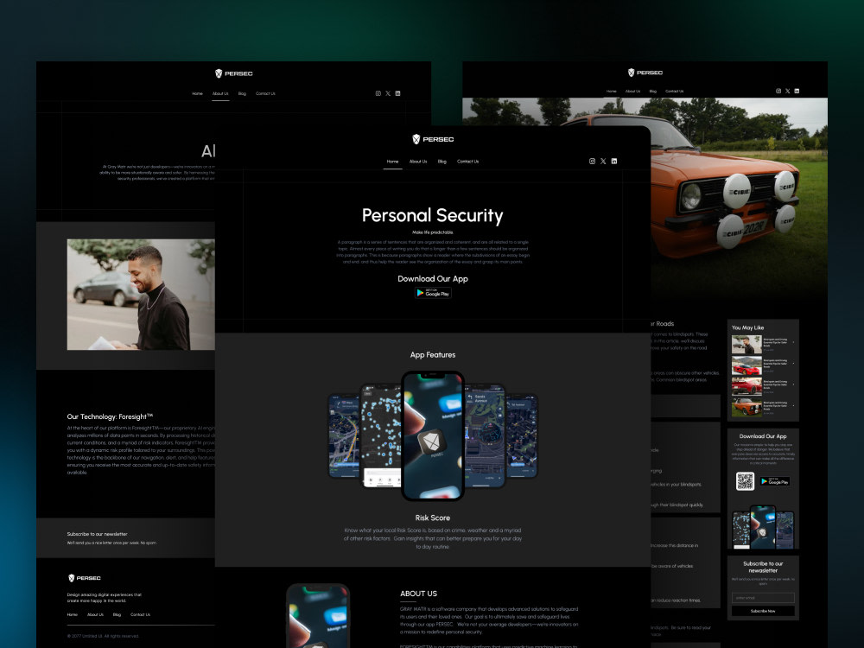
Task: Open man thumbnail in You May Like
Action: 746,345
